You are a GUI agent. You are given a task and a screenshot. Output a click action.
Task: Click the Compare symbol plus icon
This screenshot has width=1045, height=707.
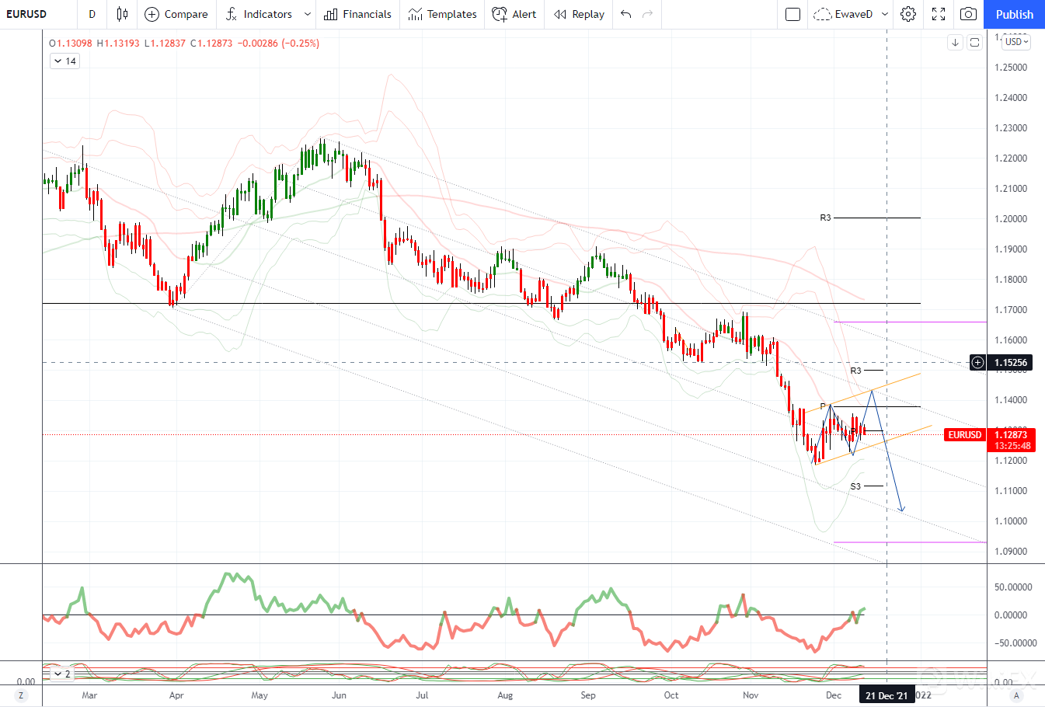tap(152, 14)
